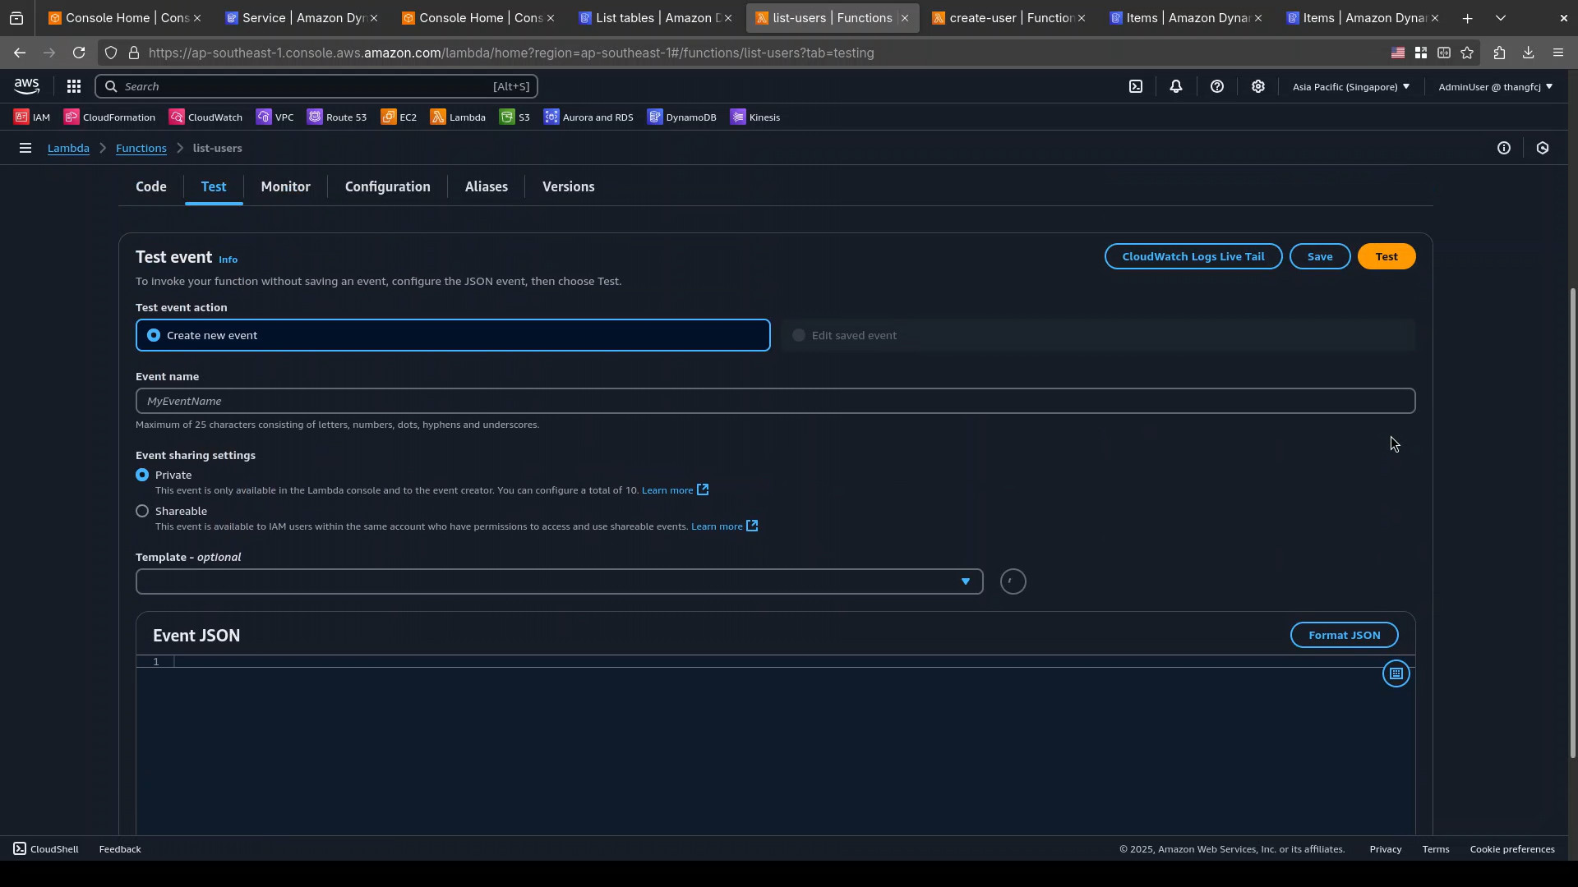Open Terms footer link

pos(1436,850)
